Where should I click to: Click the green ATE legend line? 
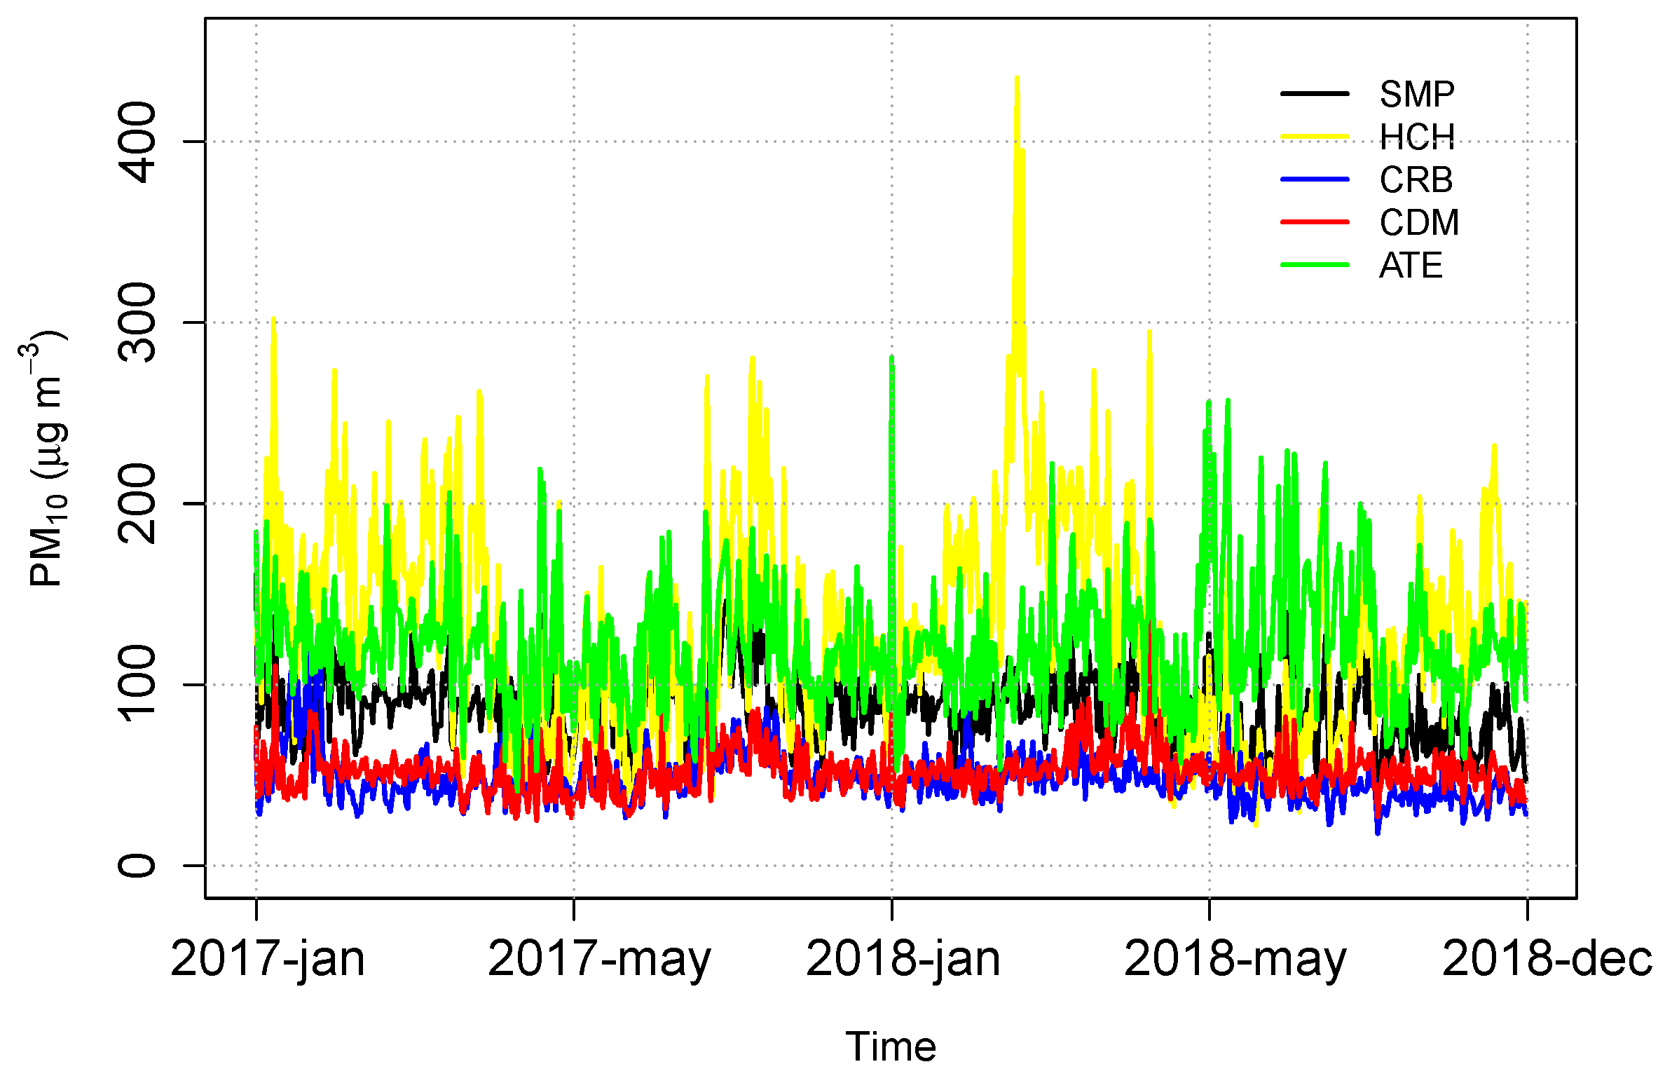tap(1315, 265)
